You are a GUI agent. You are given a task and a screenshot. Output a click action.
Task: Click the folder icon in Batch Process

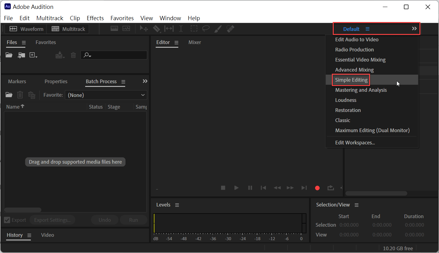tap(9, 95)
